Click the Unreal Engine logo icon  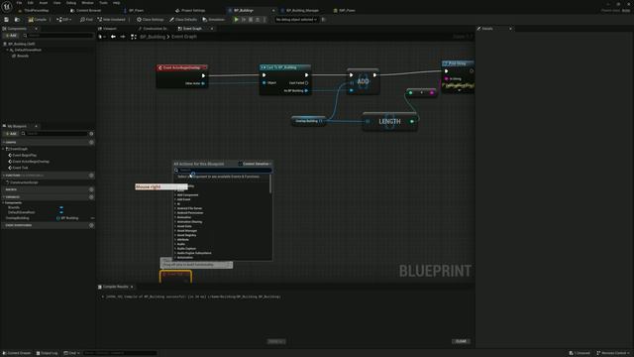7,7
